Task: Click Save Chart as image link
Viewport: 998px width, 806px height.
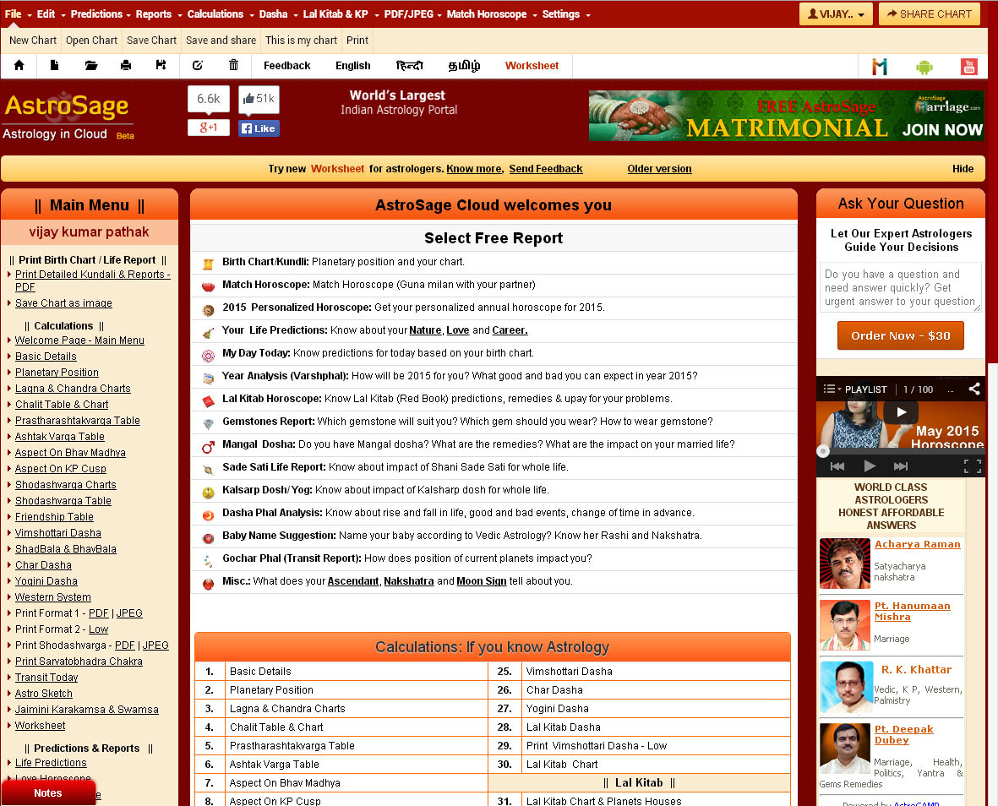Action: pyautogui.click(x=63, y=303)
